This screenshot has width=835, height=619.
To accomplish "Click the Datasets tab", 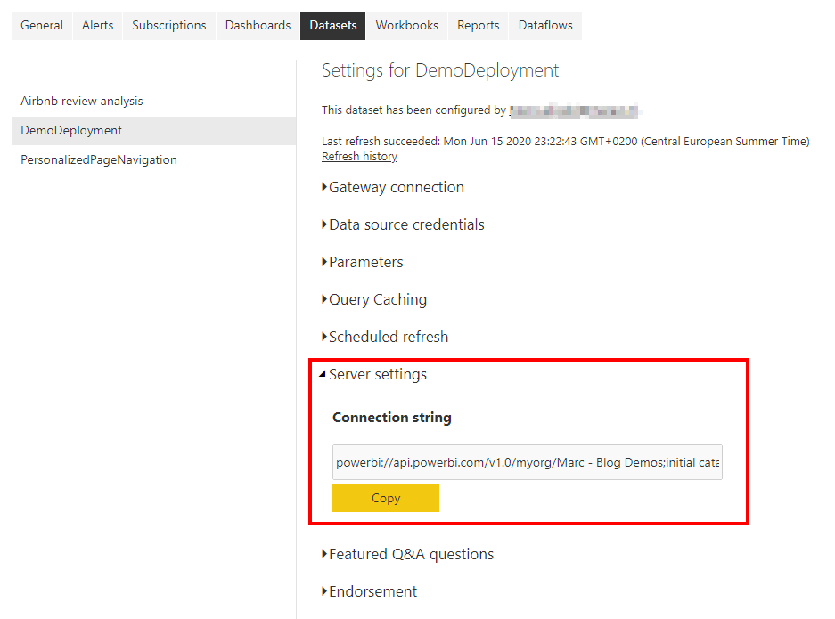I will pos(332,25).
